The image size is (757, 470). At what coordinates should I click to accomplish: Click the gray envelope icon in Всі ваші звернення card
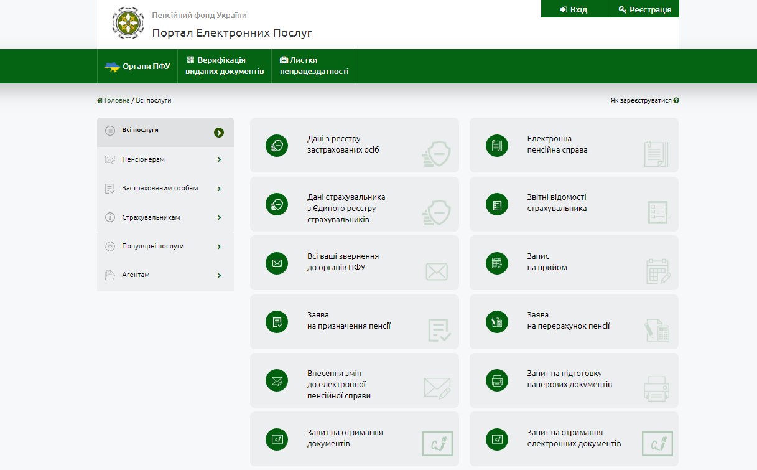point(437,271)
